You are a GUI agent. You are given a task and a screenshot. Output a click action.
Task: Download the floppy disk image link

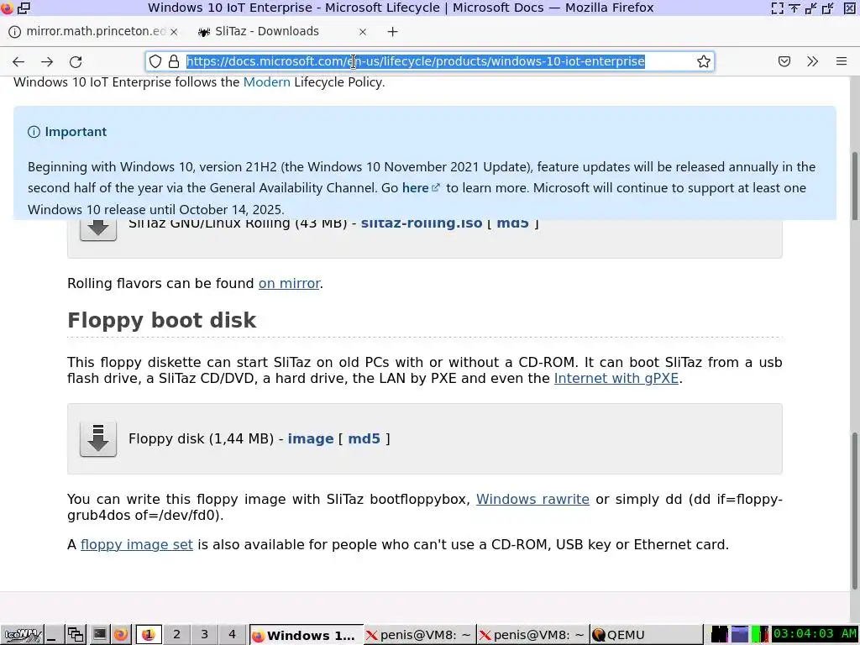[x=311, y=438]
